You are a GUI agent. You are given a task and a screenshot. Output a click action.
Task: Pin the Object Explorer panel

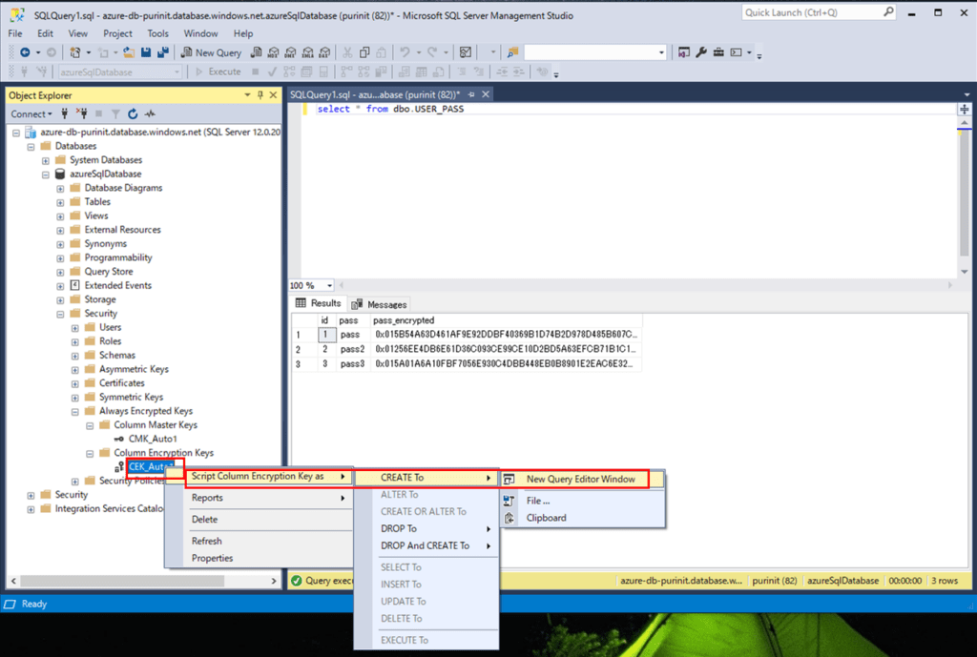[x=260, y=95]
